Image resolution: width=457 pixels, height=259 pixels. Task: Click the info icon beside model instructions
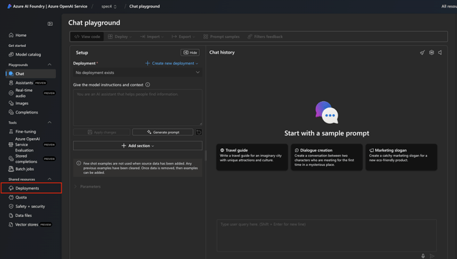tap(148, 85)
